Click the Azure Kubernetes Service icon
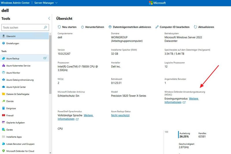 (x=3, y=65)
